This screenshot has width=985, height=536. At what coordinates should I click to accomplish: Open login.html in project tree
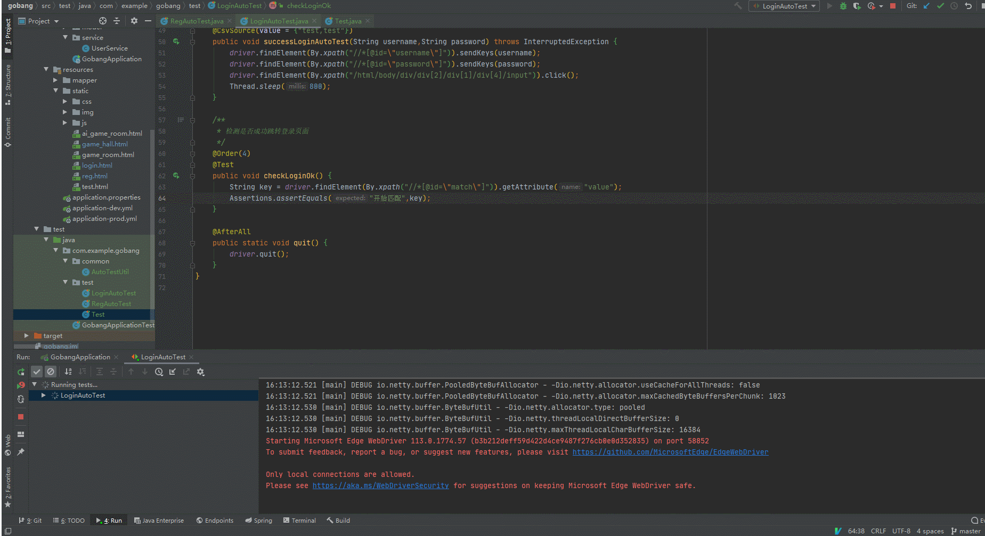(97, 166)
